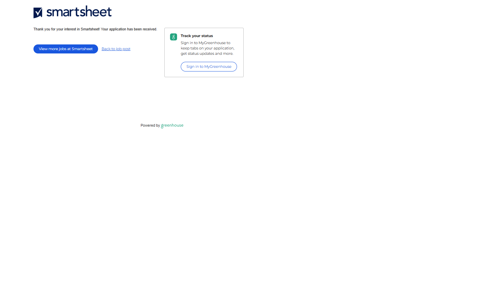486x295 pixels.
Task: Click the word 'status' in card heading
Action: [x=207, y=36]
